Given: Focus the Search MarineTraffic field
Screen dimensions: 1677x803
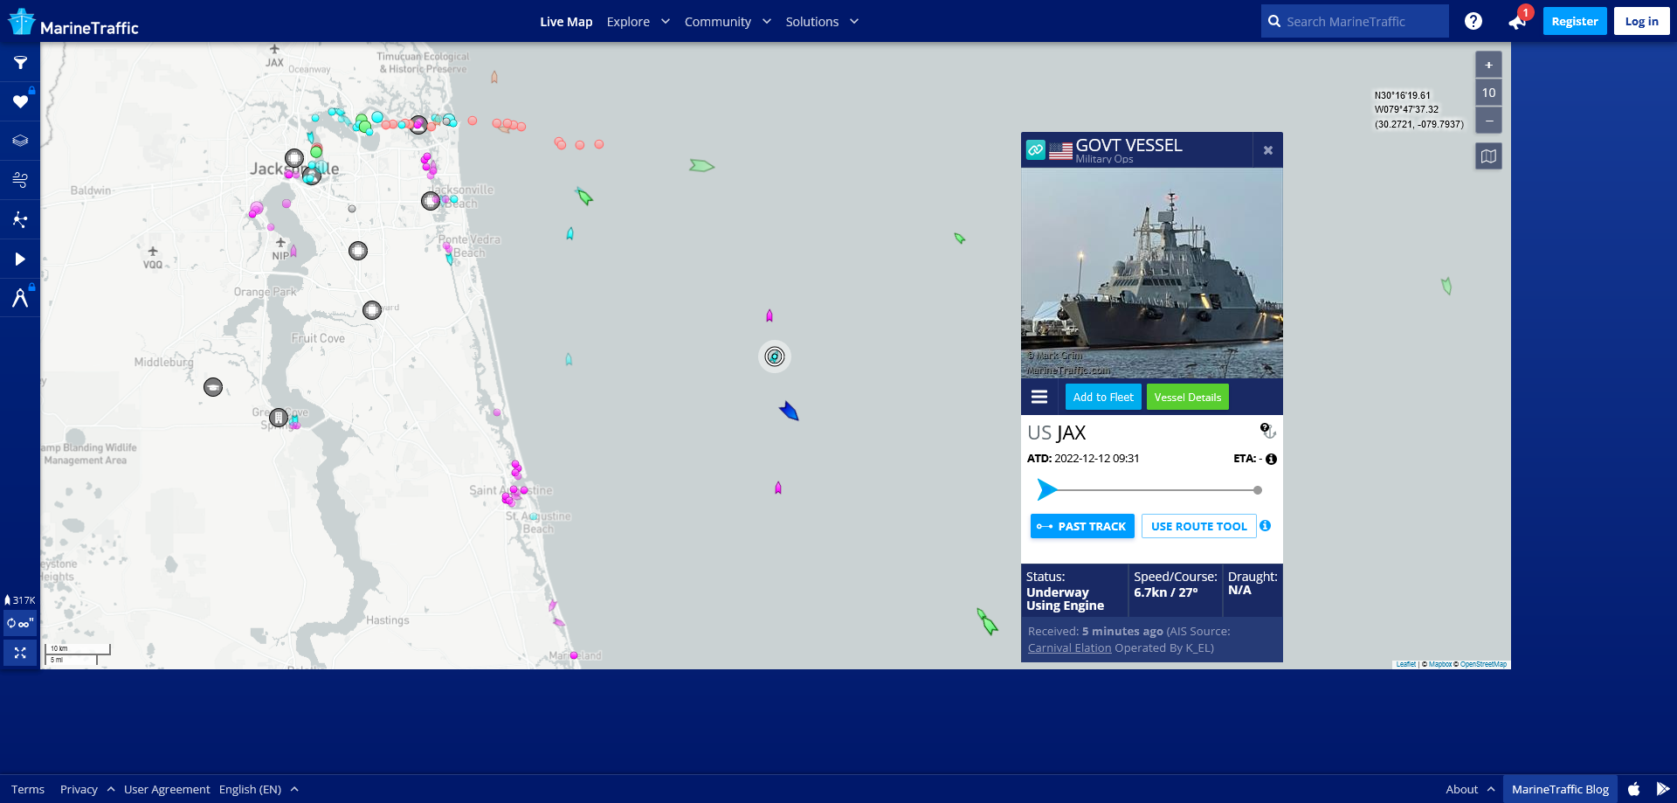Looking at the screenshot, I should (1355, 21).
